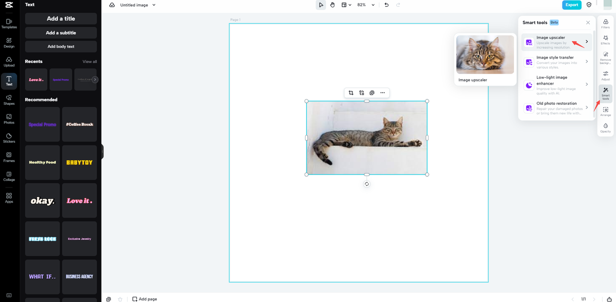Toggle Smart tools in right toolbar
Viewport: 616px width, 302px height.
(605, 93)
